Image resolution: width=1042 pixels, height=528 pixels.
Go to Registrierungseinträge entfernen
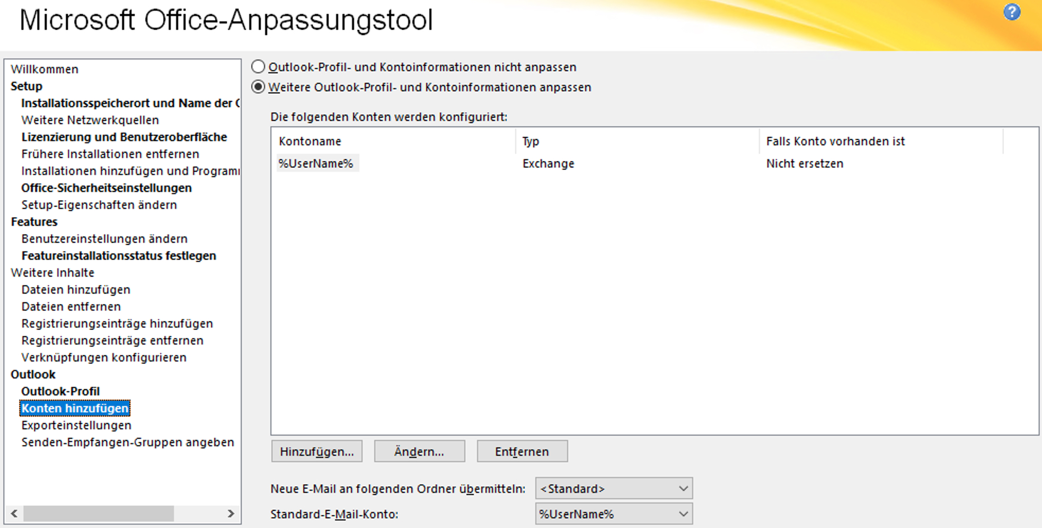tap(112, 340)
